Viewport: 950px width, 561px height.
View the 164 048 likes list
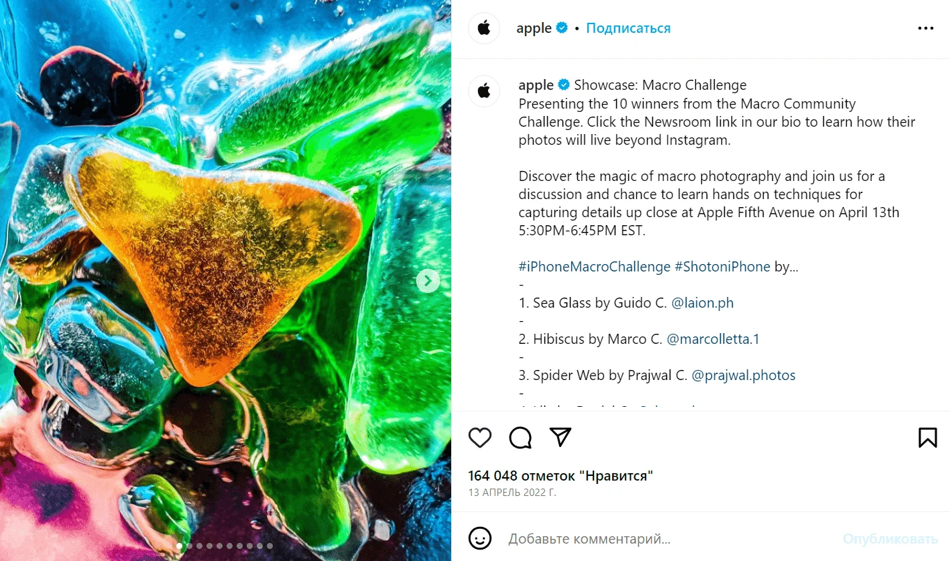(x=560, y=476)
